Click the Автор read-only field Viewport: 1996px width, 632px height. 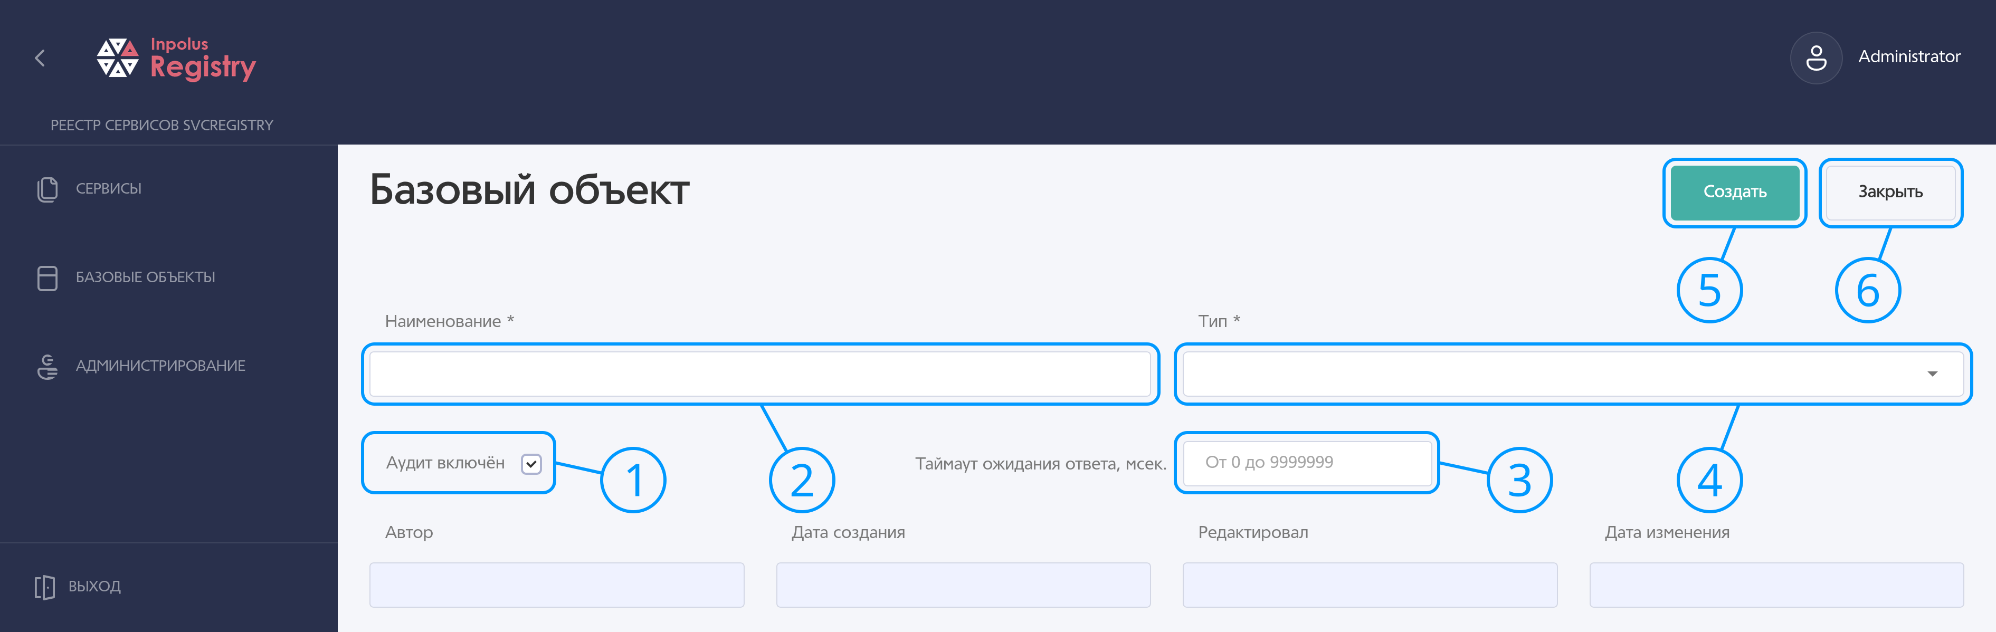pos(556,585)
